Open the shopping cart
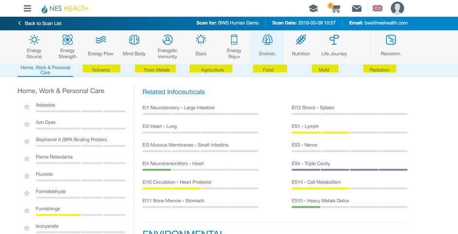458x234 pixels. tap(334, 8)
